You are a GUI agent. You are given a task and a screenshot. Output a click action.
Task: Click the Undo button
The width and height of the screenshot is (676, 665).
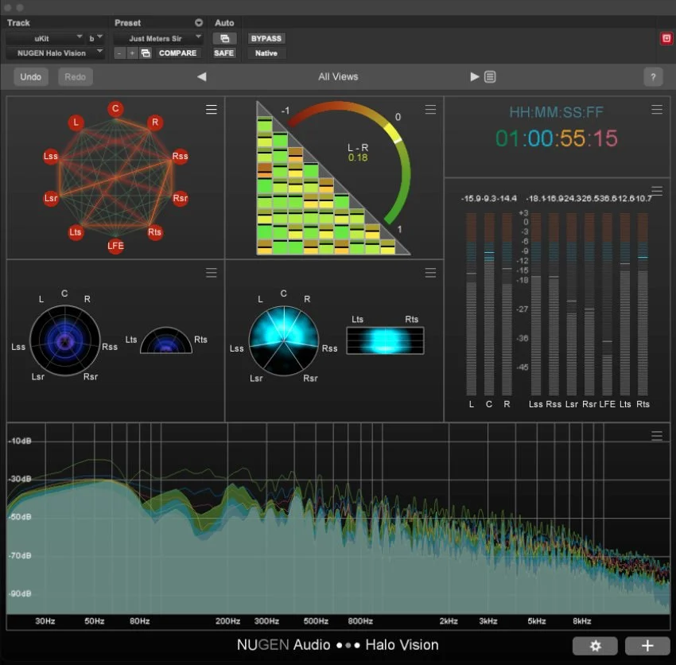(x=30, y=77)
